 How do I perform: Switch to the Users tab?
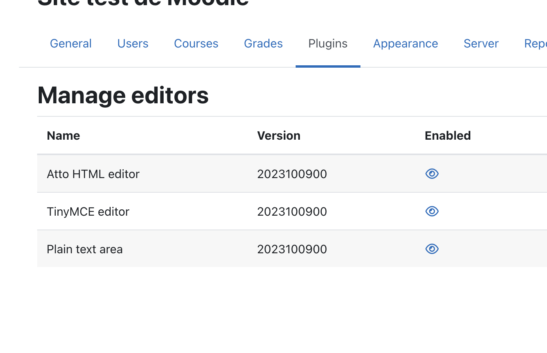pos(133,44)
